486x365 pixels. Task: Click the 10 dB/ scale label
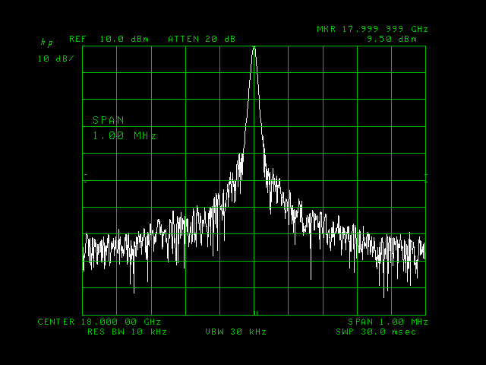[x=55, y=59]
